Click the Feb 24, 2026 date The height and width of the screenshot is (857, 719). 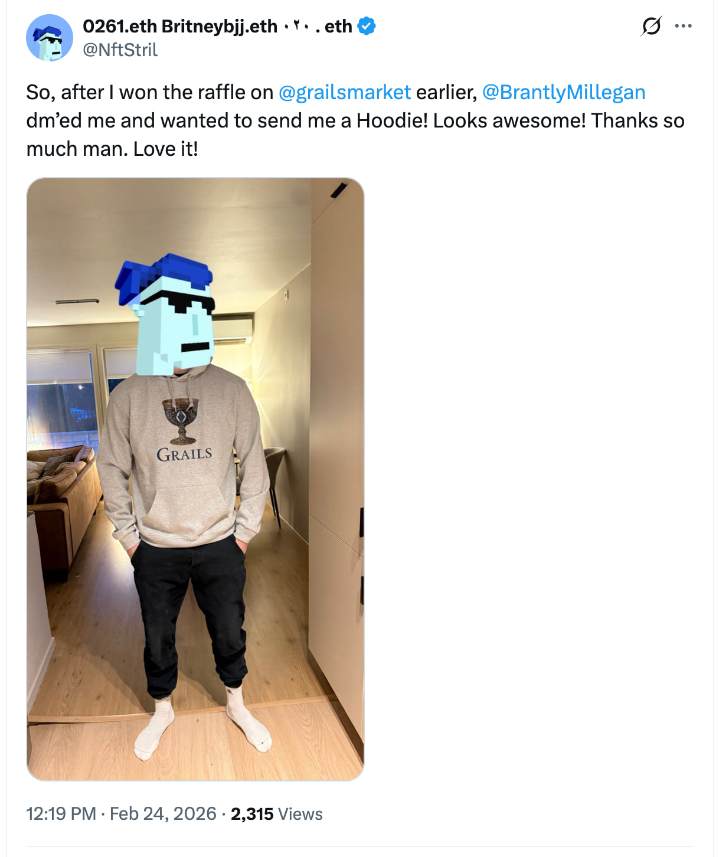tap(163, 814)
